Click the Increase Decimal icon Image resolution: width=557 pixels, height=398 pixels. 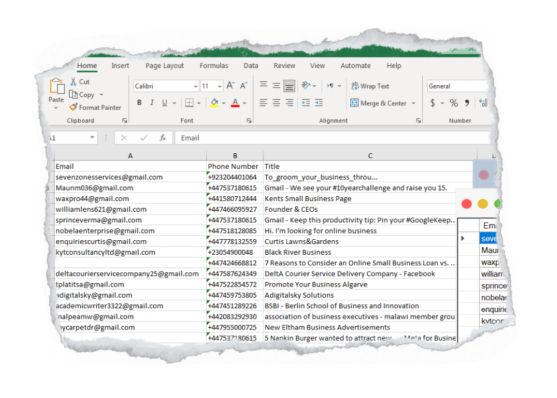483,103
